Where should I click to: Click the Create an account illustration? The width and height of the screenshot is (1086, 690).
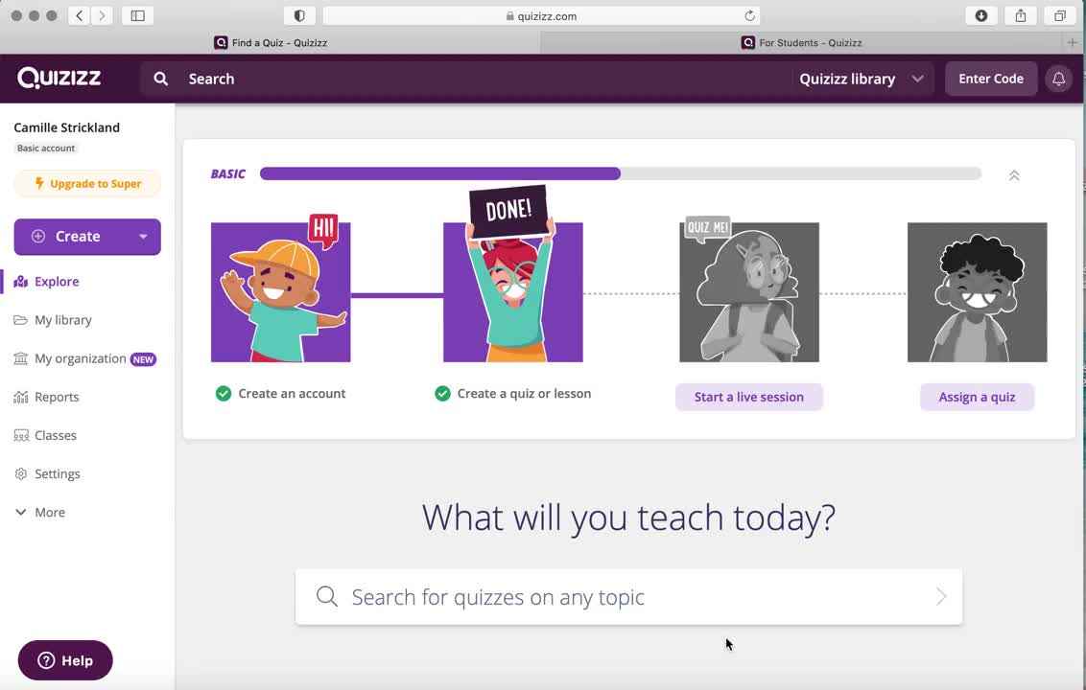(x=280, y=290)
